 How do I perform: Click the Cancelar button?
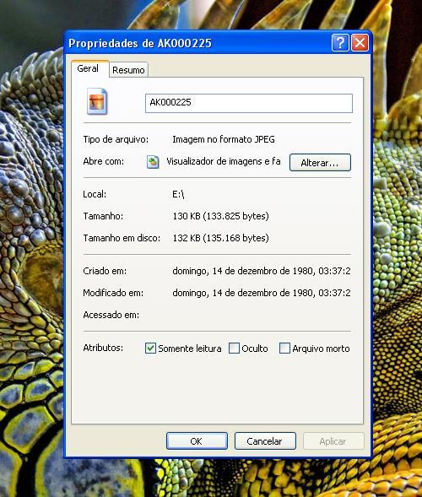(265, 441)
